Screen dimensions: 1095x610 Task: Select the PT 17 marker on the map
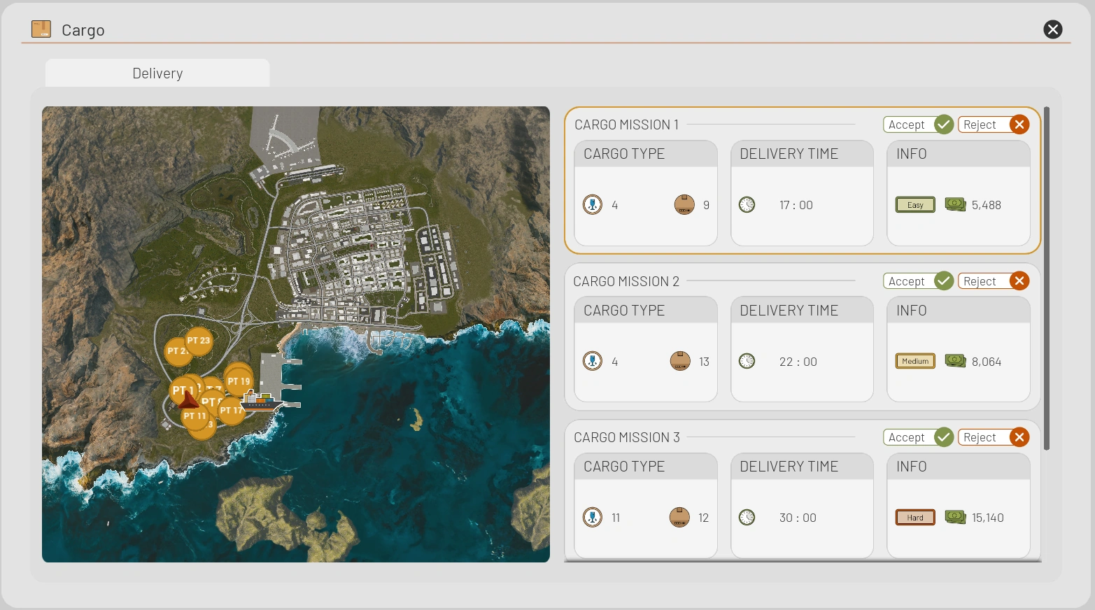click(231, 411)
